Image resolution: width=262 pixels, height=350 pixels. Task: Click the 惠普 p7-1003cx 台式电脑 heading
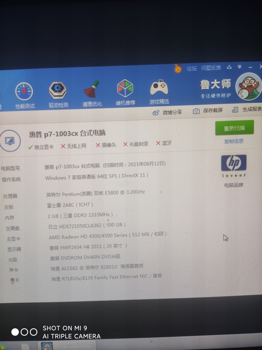[67, 134]
